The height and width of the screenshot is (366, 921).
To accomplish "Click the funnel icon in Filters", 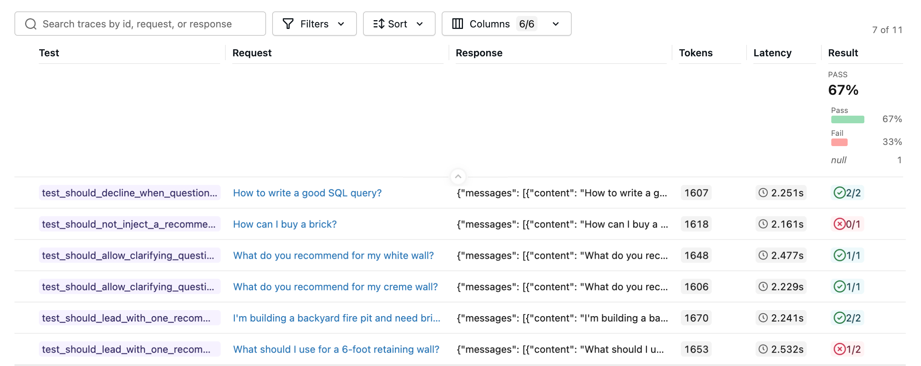I will coord(288,24).
